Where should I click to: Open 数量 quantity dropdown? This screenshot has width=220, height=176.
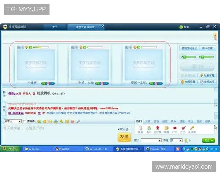pyautogui.click(x=176, y=140)
